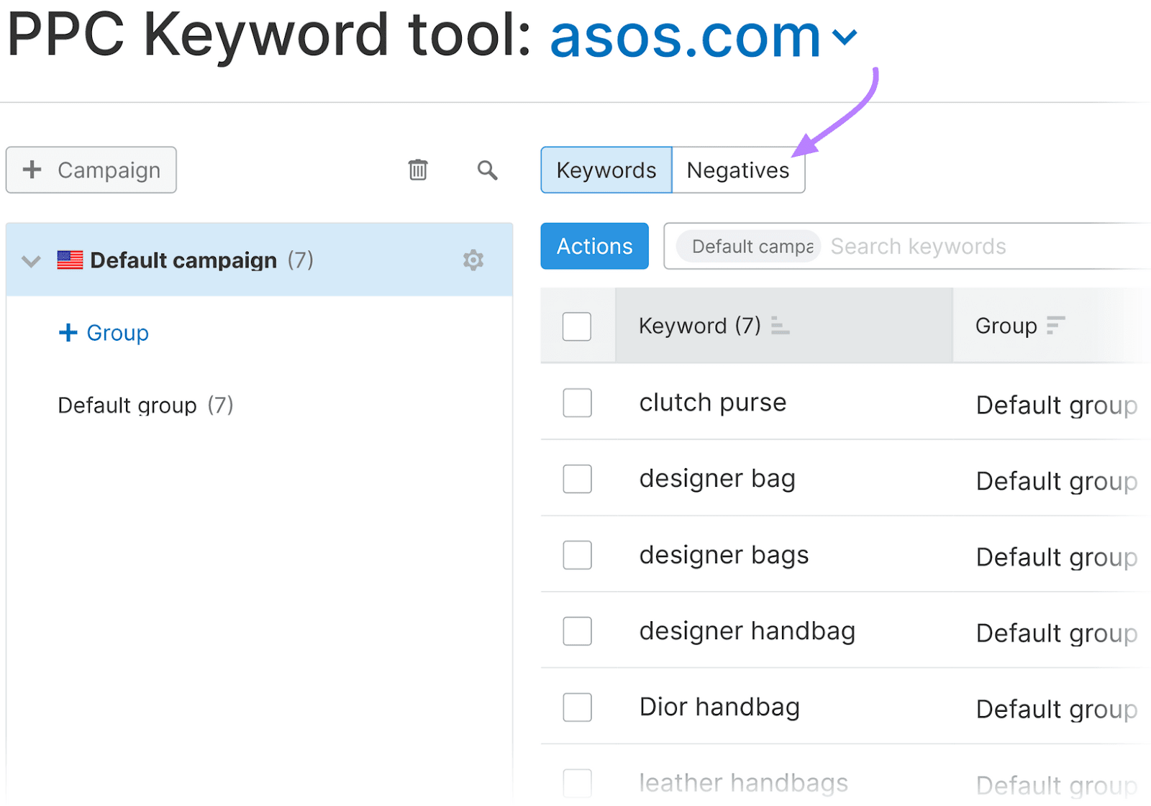The height and width of the screenshot is (806, 1151).
Task: Click the Dior handbag keyword
Action: 719,707
